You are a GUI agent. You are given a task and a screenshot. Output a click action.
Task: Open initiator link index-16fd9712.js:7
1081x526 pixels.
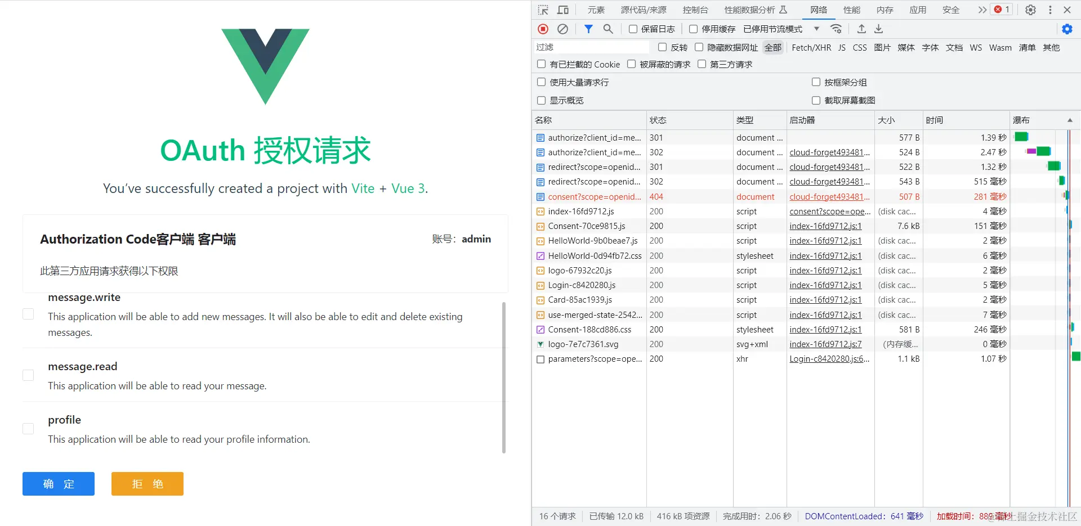pyautogui.click(x=825, y=344)
